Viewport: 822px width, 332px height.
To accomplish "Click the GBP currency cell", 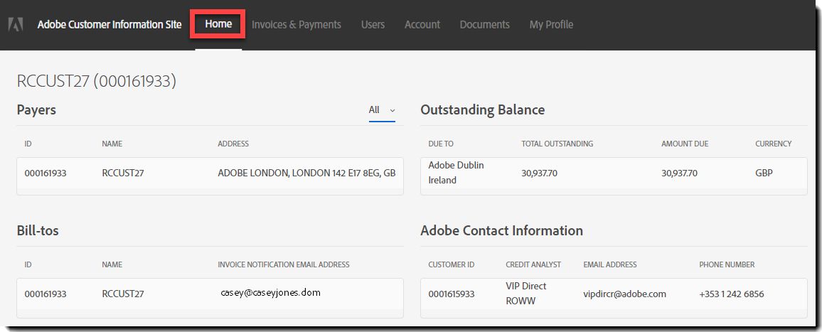I will pos(764,173).
